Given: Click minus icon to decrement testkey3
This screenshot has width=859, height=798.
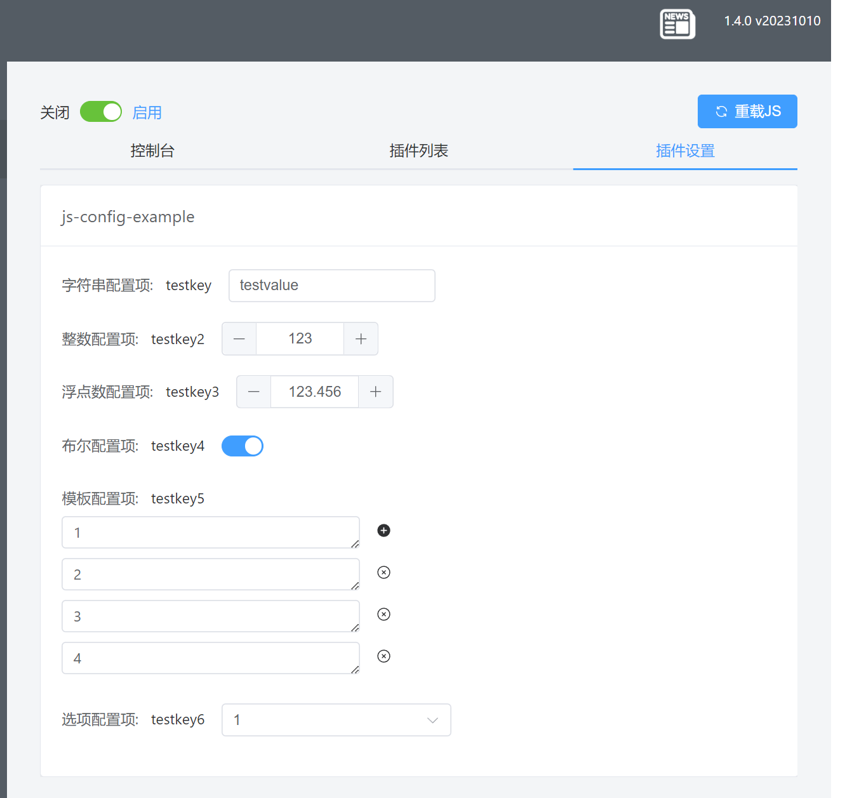Looking at the screenshot, I should 253,392.
